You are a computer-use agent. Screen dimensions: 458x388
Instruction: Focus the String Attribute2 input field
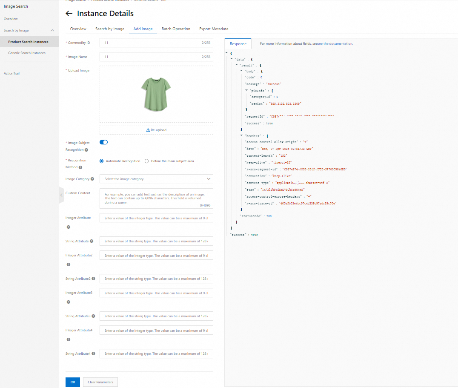(x=156, y=279)
